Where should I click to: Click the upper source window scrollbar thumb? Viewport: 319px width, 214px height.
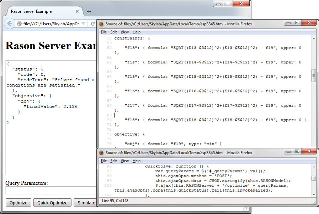(314, 75)
